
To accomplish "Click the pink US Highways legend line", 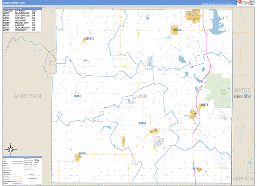I will tap(18, 179).
